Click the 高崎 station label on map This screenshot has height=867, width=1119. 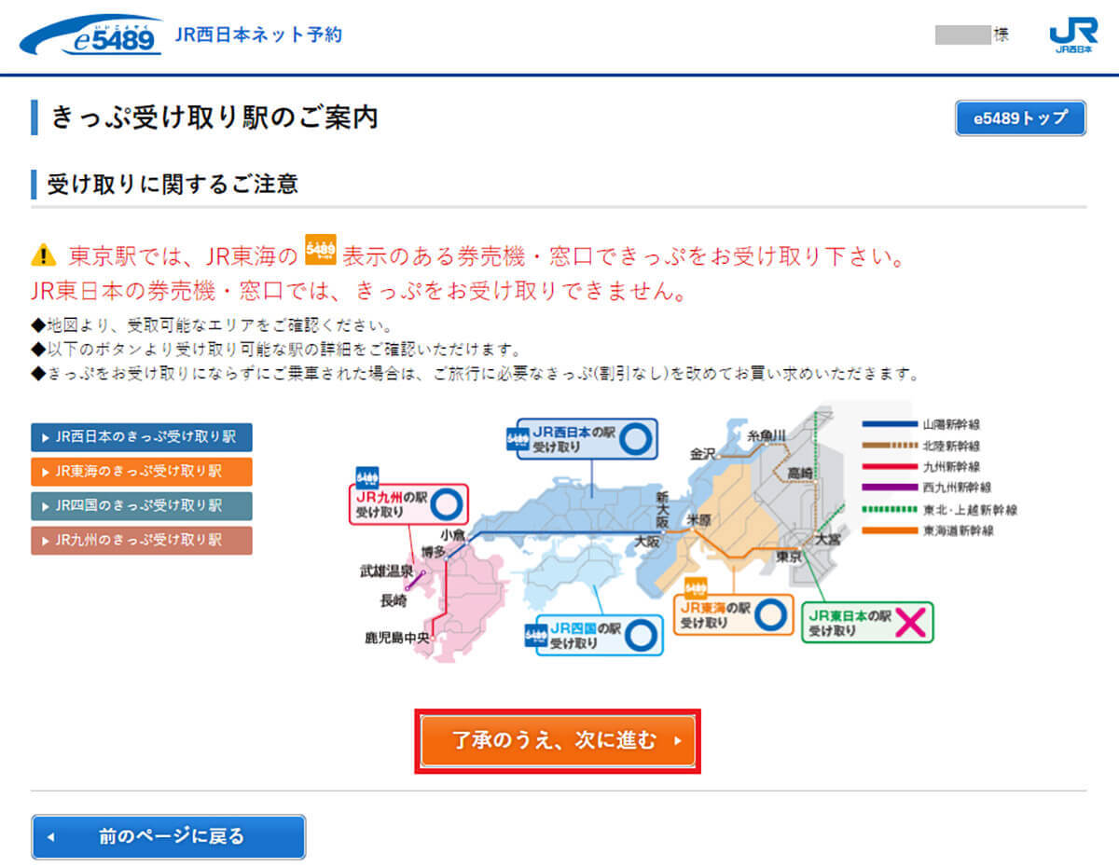tap(799, 473)
